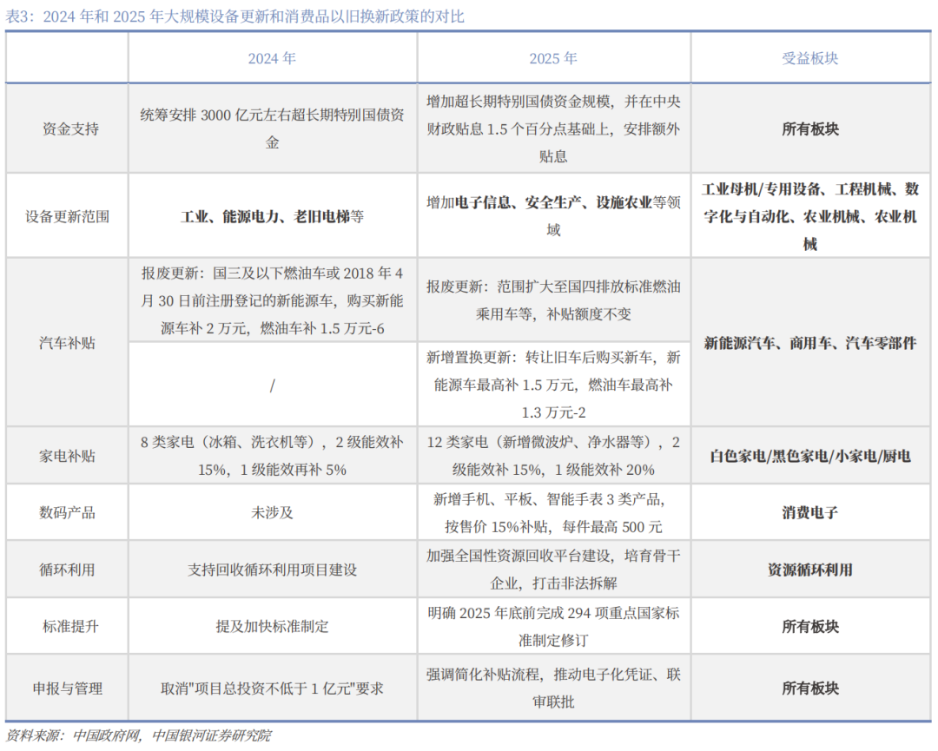Click the 汽车补贴 row label

[x=68, y=343]
